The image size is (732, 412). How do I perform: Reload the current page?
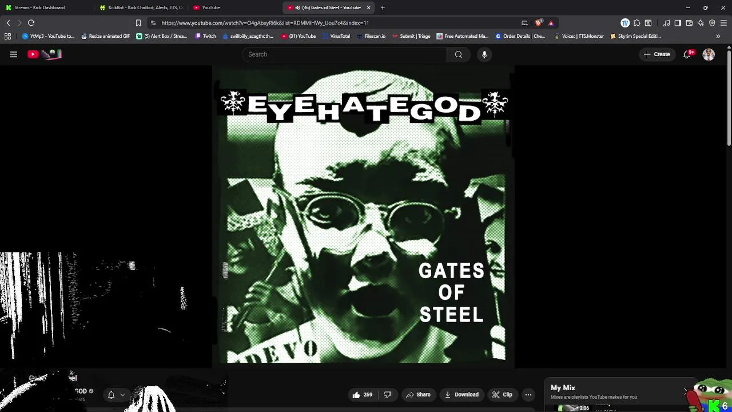(x=31, y=23)
